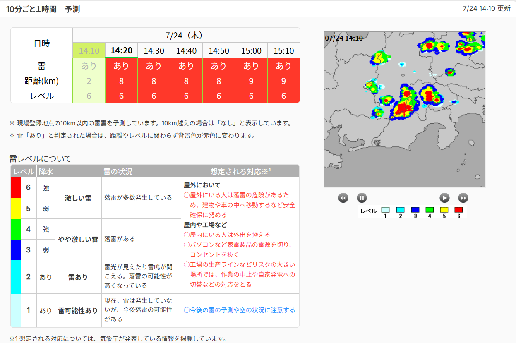
Task: Click the level 2 cyan swatch in the map legend
Action: pos(400,210)
